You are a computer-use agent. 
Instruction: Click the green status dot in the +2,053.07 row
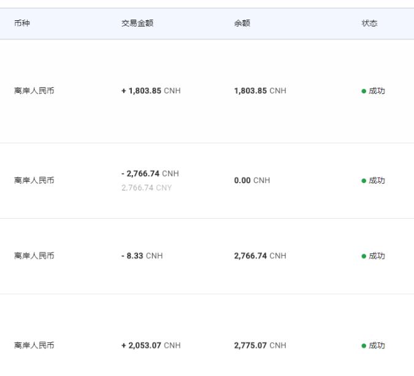(x=364, y=346)
